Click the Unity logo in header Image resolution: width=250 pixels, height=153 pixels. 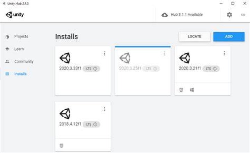15,15
